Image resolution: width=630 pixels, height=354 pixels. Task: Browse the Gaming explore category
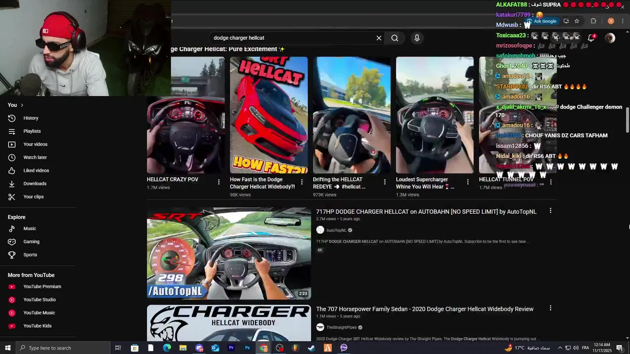[31, 242]
